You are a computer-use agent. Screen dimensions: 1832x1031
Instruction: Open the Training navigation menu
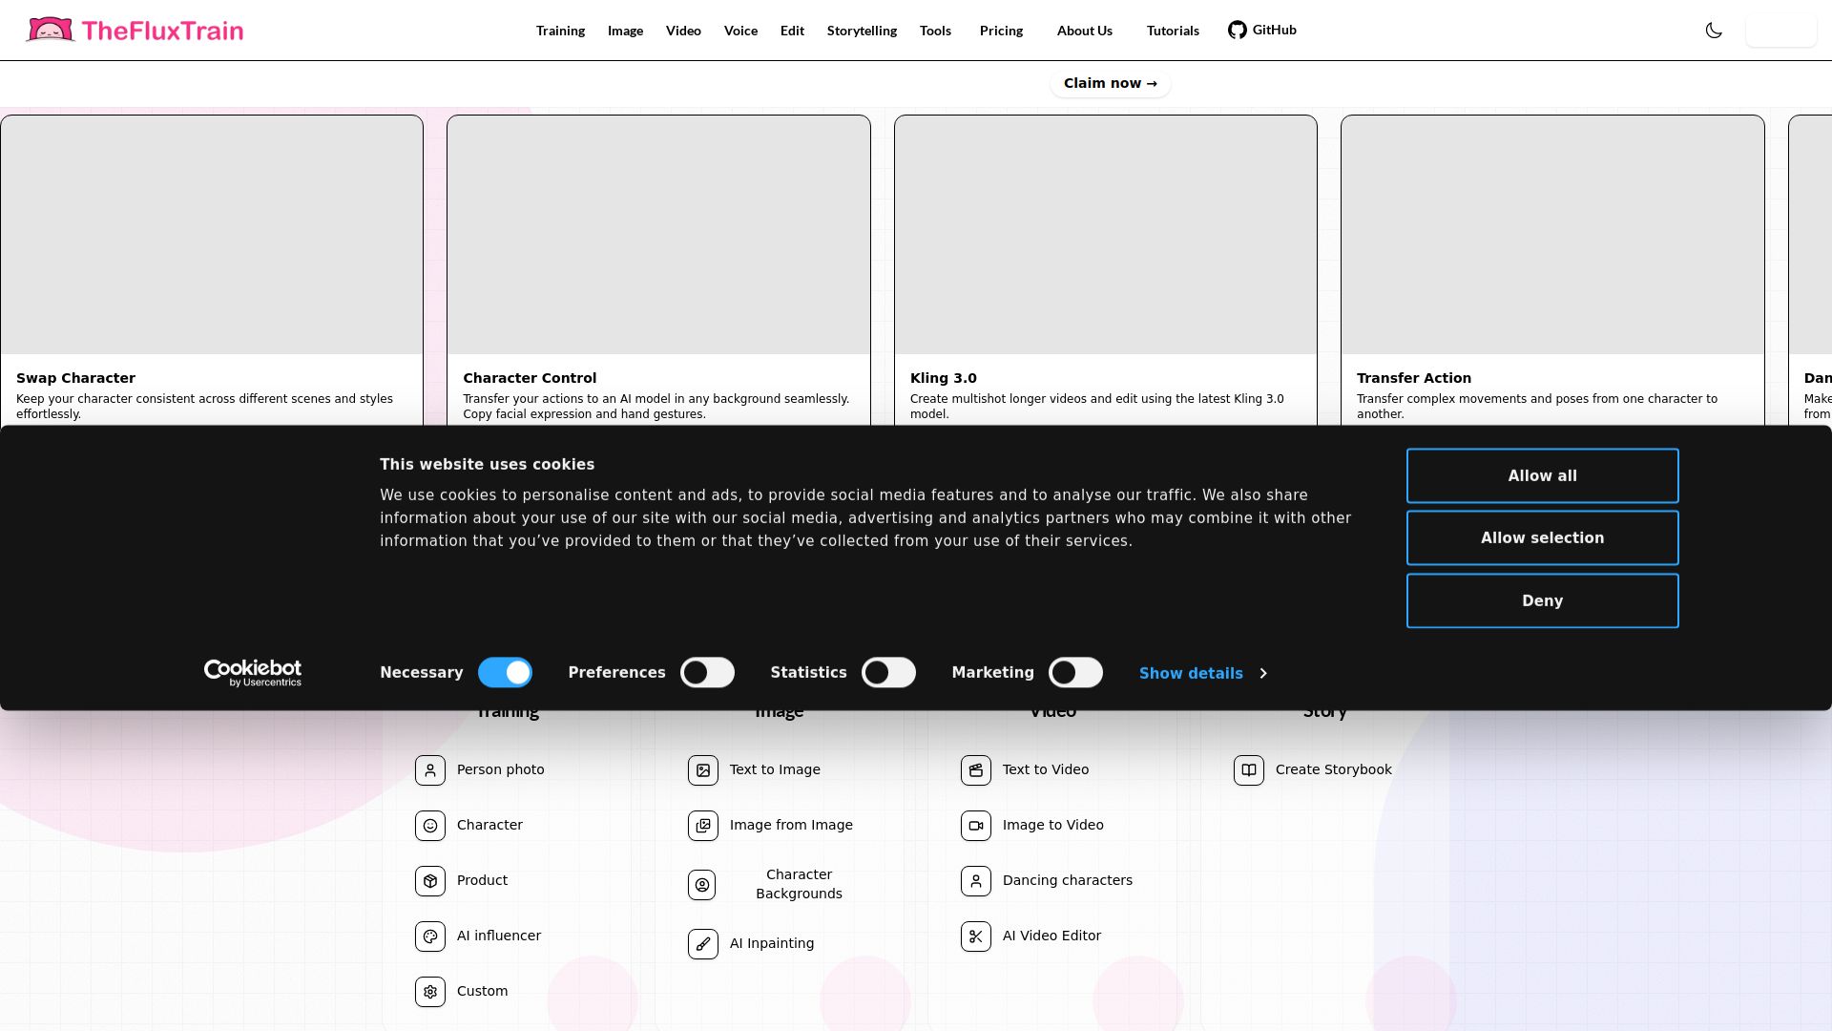[x=560, y=31]
